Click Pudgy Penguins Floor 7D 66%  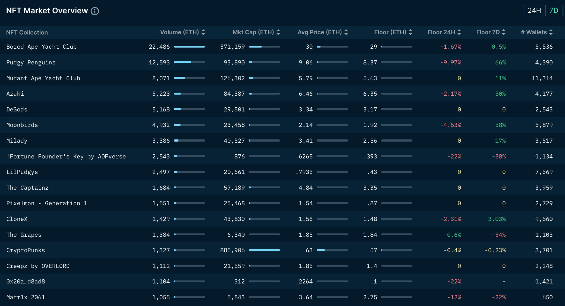point(500,63)
